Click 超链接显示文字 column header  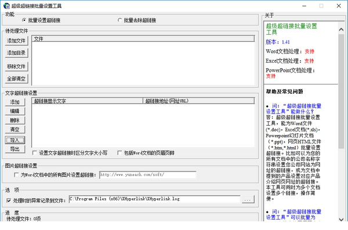click(x=87, y=101)
